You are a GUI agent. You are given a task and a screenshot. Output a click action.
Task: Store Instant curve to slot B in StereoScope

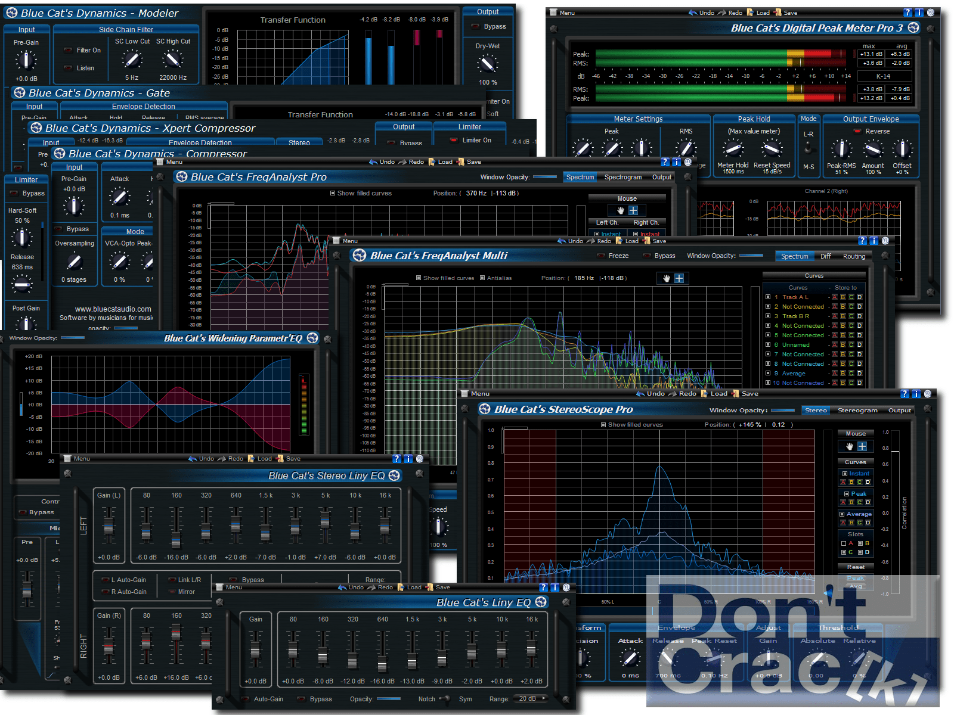[x=851, y=482]
